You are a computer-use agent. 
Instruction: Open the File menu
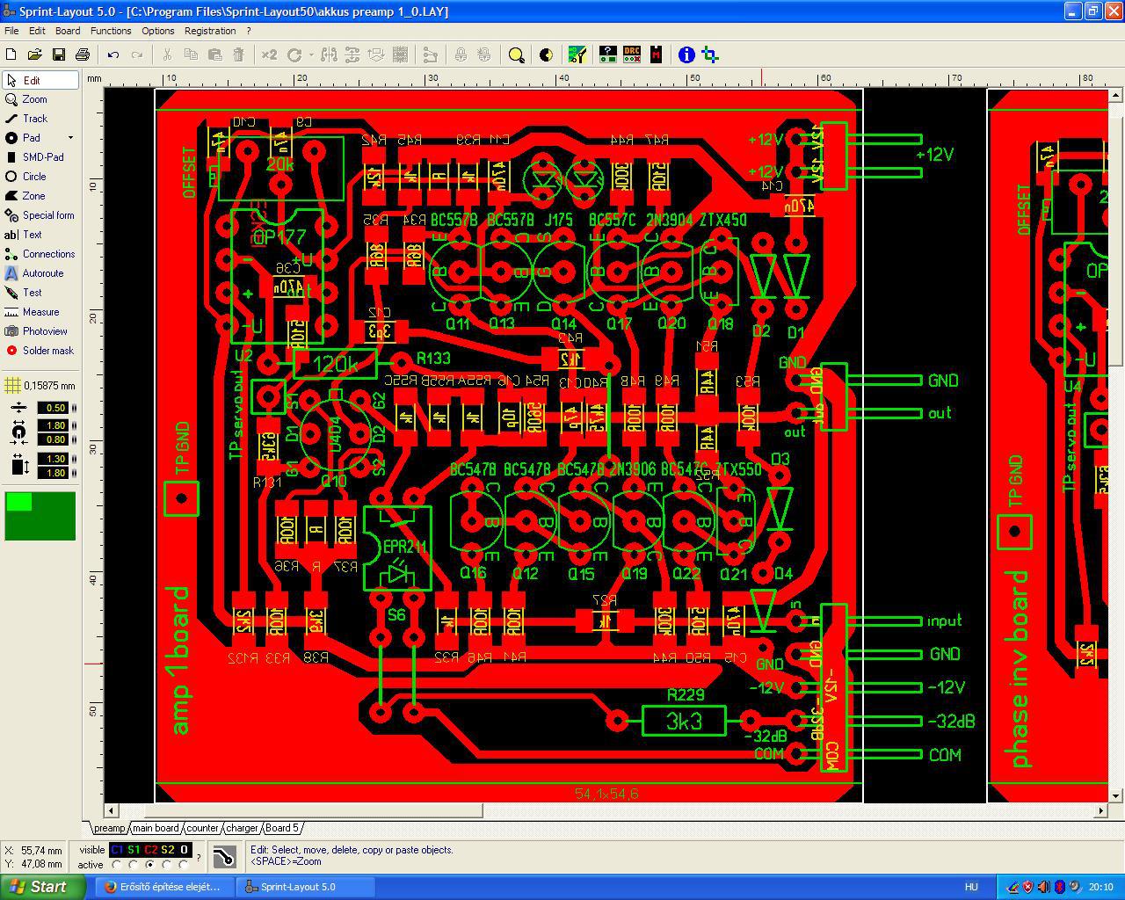coord(11,31)
